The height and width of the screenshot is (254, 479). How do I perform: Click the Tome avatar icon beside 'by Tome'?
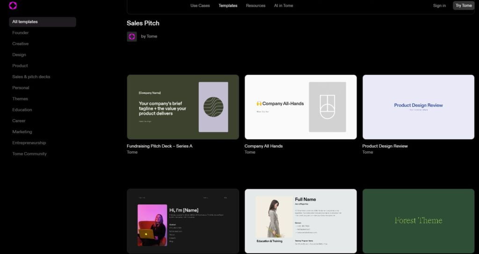coord(131,37)
